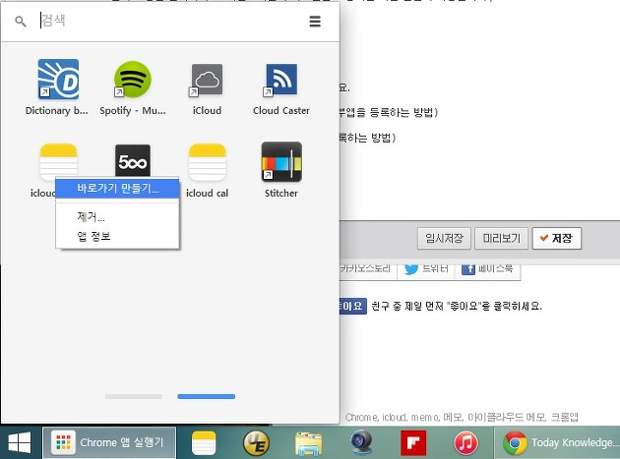
Task: Launch the Spotify app icon
Action: [x=133, y=80]
